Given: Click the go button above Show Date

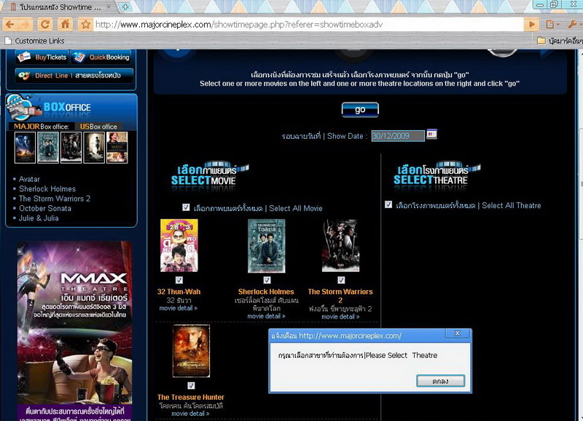Looking at the screenshot, I should click(x=360, y=110).
